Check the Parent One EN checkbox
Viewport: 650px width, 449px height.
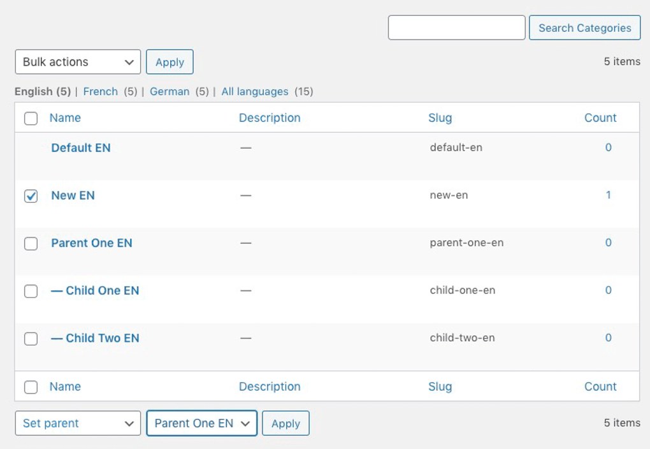point(31,243)
